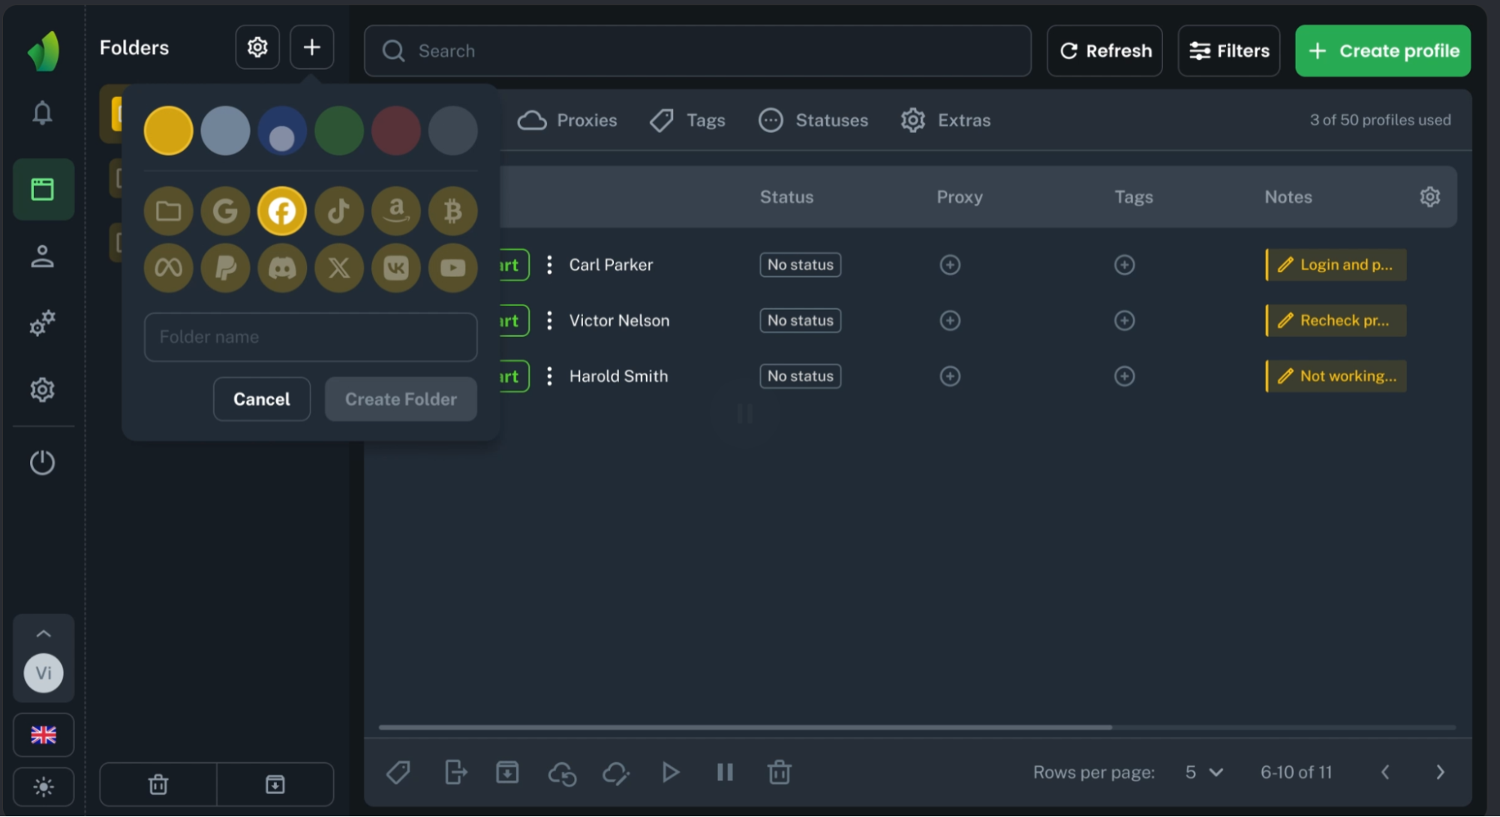Viewport: 1500px width, 817px height.
Task: Click the power logout icon
Action: coord(43,462)
